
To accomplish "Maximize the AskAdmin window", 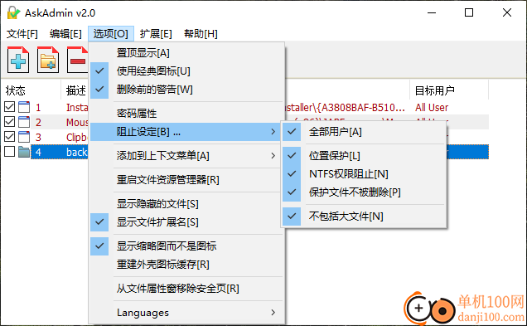I will coord(469,12).
